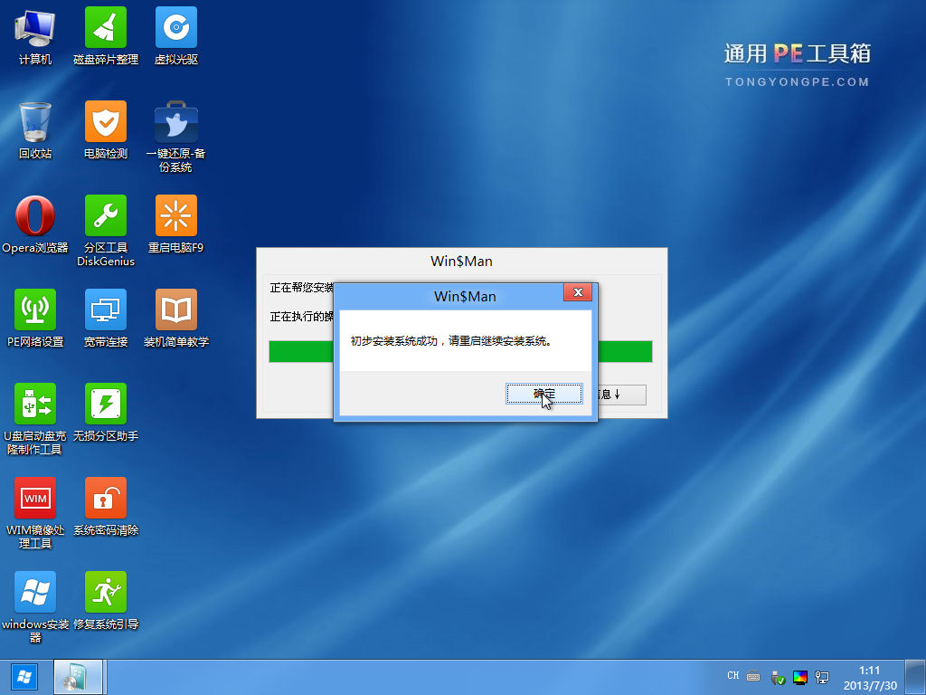Open the on-screen keyboard tray icon
926x695 pixels.
coord(753,676)
